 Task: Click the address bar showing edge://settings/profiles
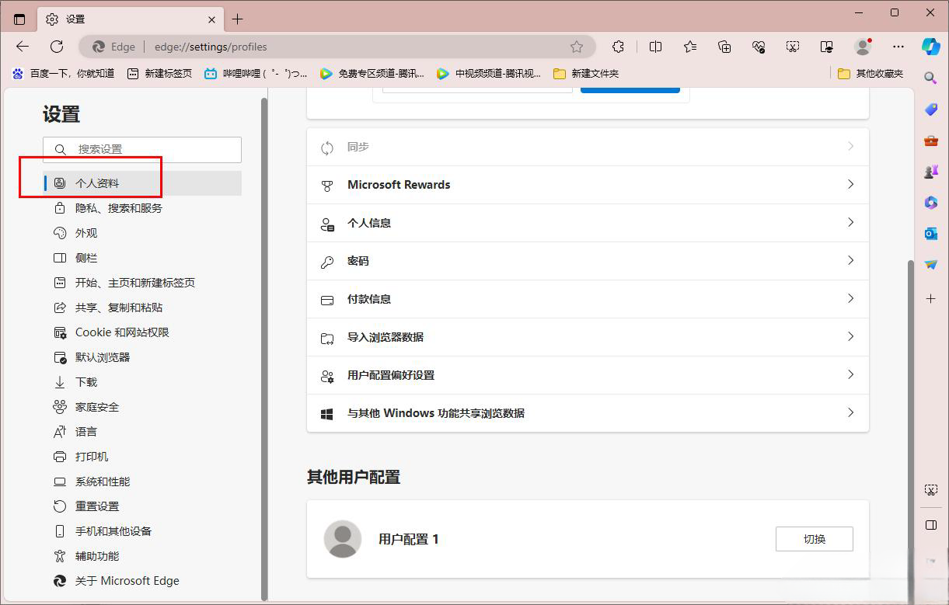[338, 47]
